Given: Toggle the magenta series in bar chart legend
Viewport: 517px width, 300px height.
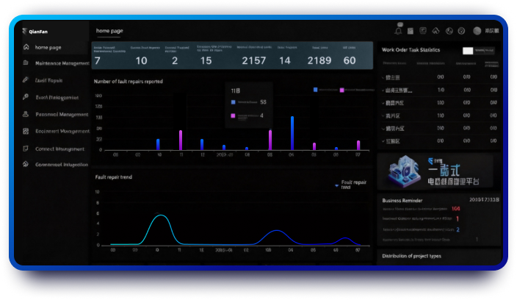Looking at the screenshot, I should pyautogui.click(x=342, y=89).
